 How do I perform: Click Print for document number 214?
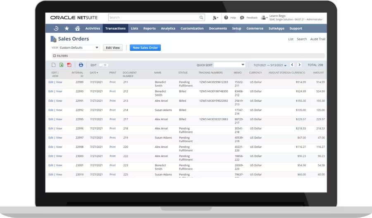pos(112,110)
